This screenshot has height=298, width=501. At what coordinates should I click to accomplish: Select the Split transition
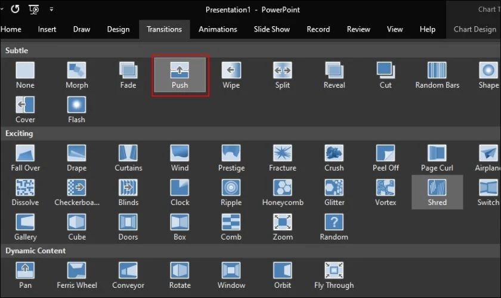(x=283, y=75)
